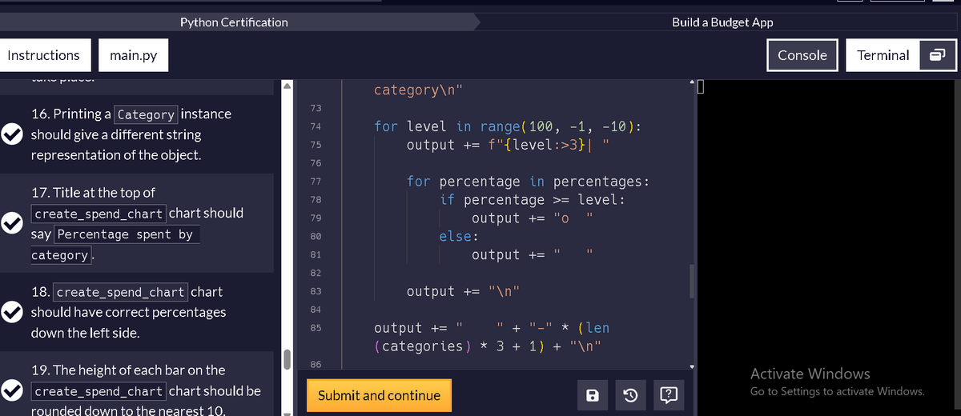Click the 'Category' inline code in test 16

[146, 114]
